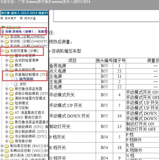Expand the 检测模式 node
The height and width of the screenshot is (160, 159).
[7, 103]
